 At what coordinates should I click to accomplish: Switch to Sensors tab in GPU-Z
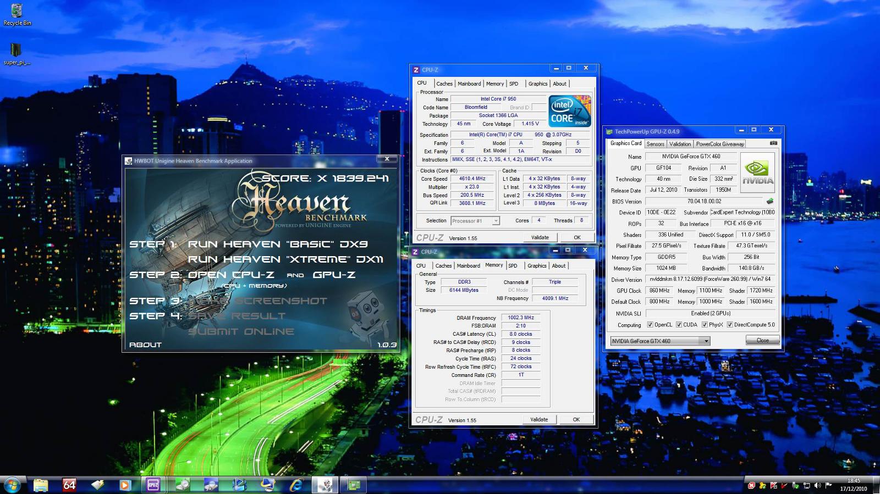point(655,144)
